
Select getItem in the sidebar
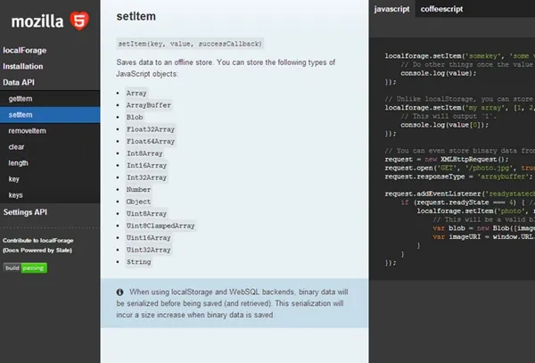pyautogui.click(x=21, y=98)
